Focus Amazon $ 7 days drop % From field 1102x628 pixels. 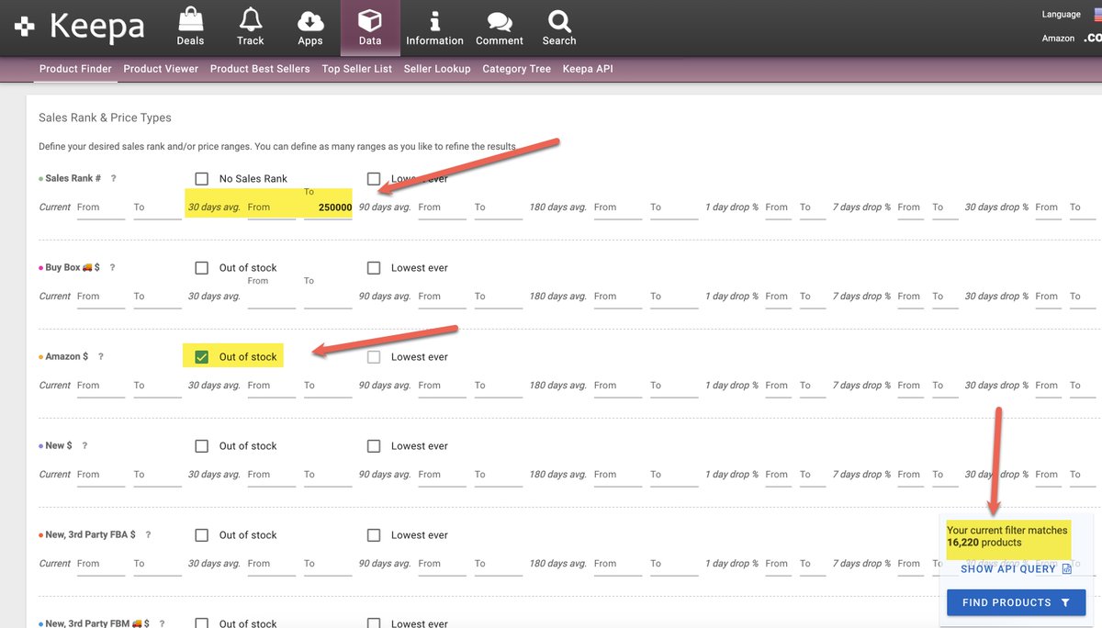coord(909,387)
